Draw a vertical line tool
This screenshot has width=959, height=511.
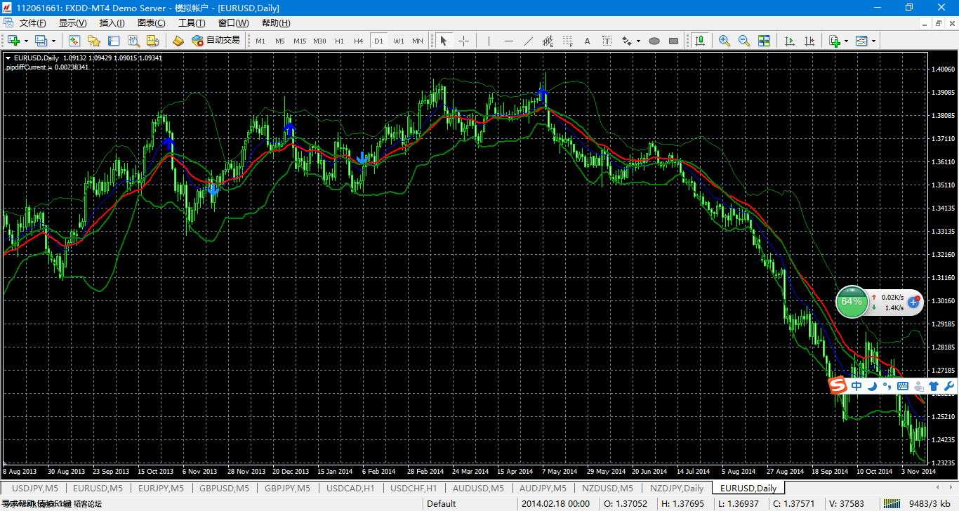pos(489,41)
